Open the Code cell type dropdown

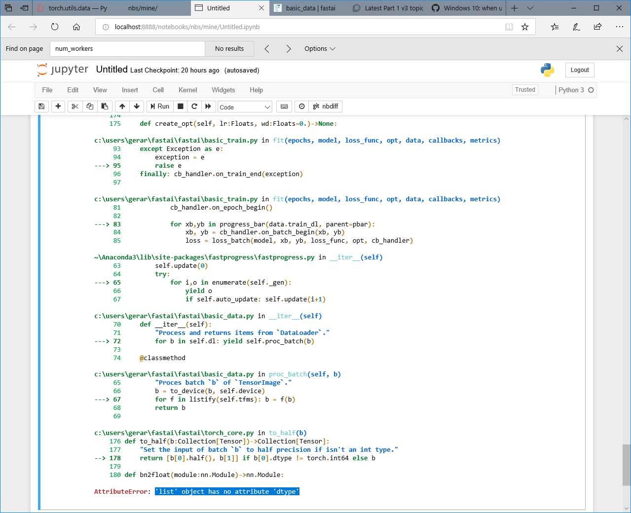tap(245, 107)
